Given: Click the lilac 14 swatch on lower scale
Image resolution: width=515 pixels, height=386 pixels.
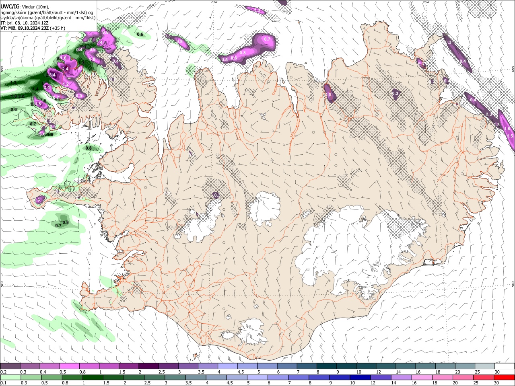Looking at the screenshot, I should point(401,377).
